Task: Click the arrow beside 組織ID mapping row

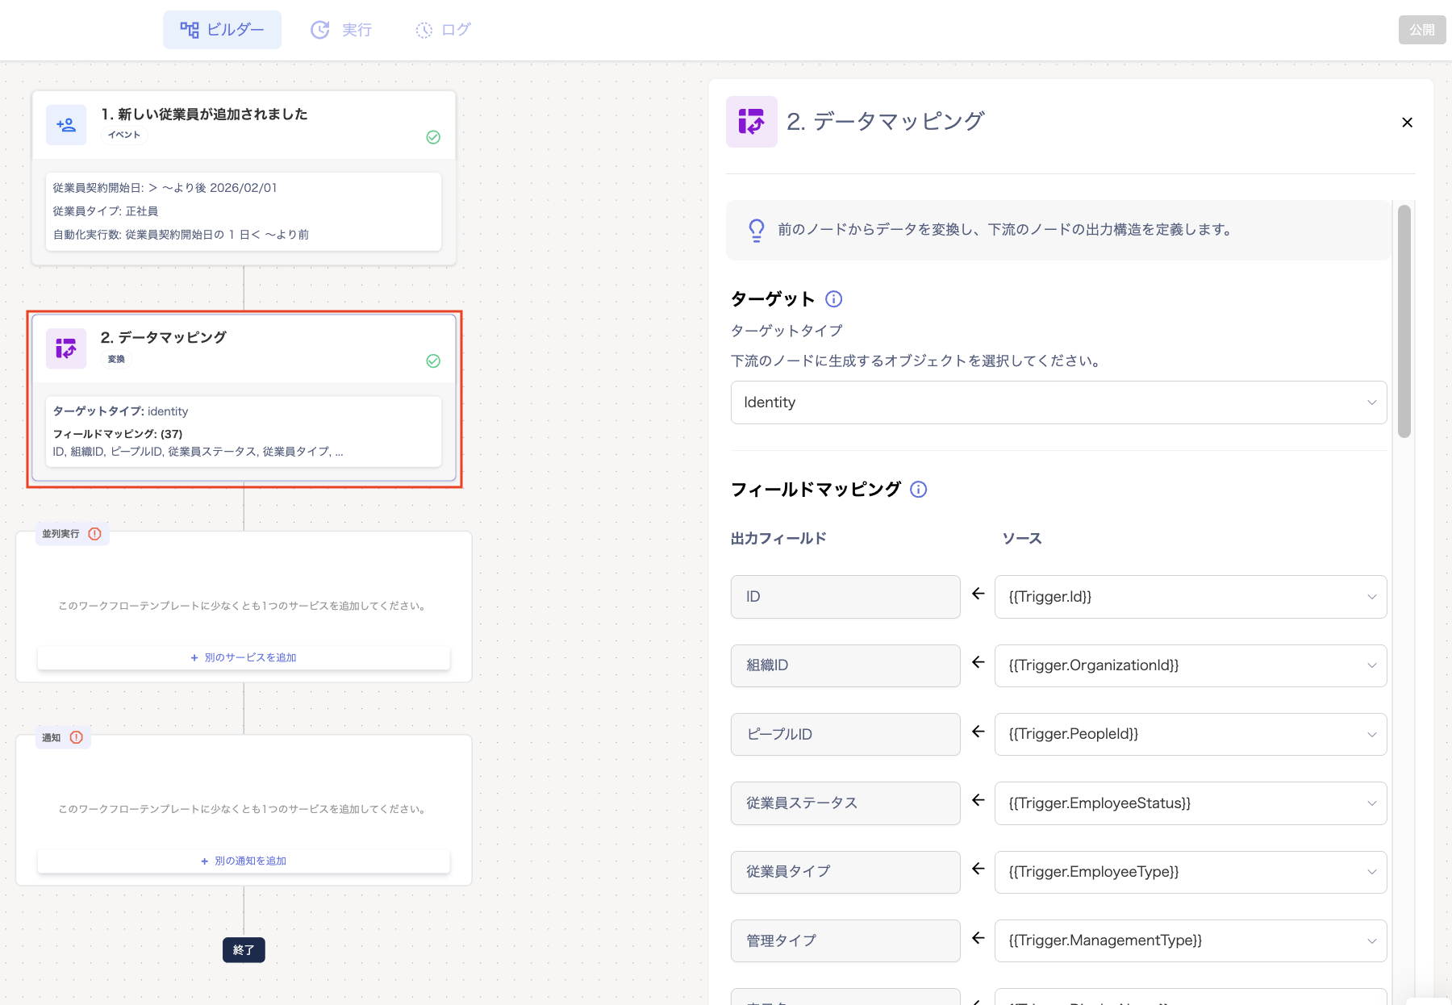Action: pos(978,662)
